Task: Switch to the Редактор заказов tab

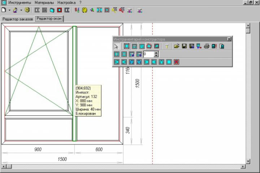Action: coord(18,19)
